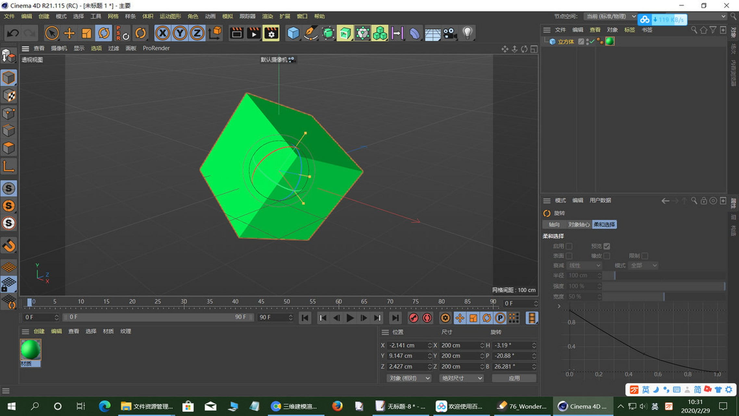Go to start of animation button
Image resolution: width=739 pixels, height=416 pixels.
pyautogui.click(x=305, y=318)
